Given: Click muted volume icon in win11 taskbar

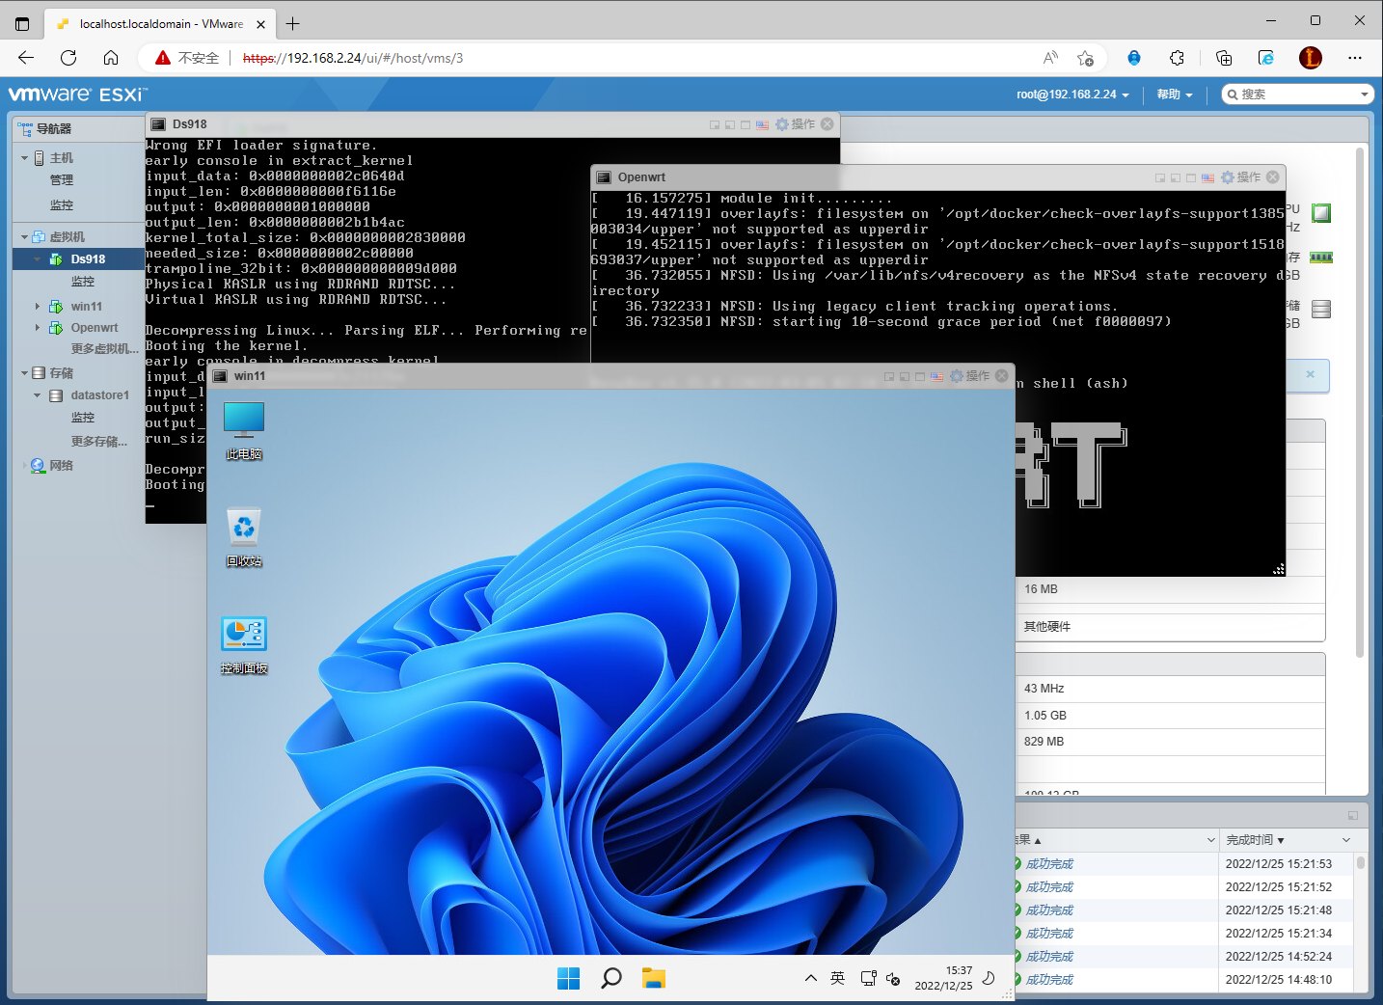Looking at the screenshot, I should (x=893, y=979).
